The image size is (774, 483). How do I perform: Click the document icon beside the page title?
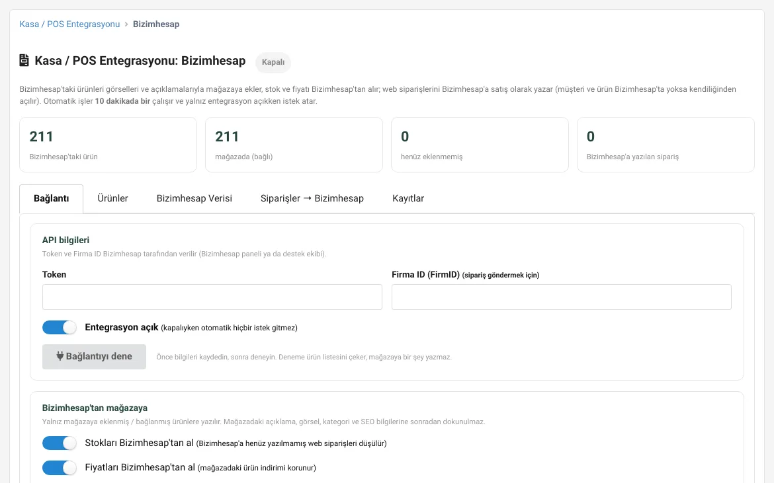pos(24,61)
